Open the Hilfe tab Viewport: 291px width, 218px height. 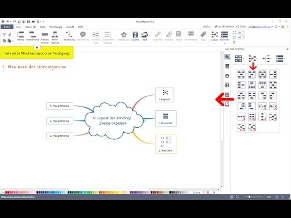pyautogui.click(x=81, y=27)
